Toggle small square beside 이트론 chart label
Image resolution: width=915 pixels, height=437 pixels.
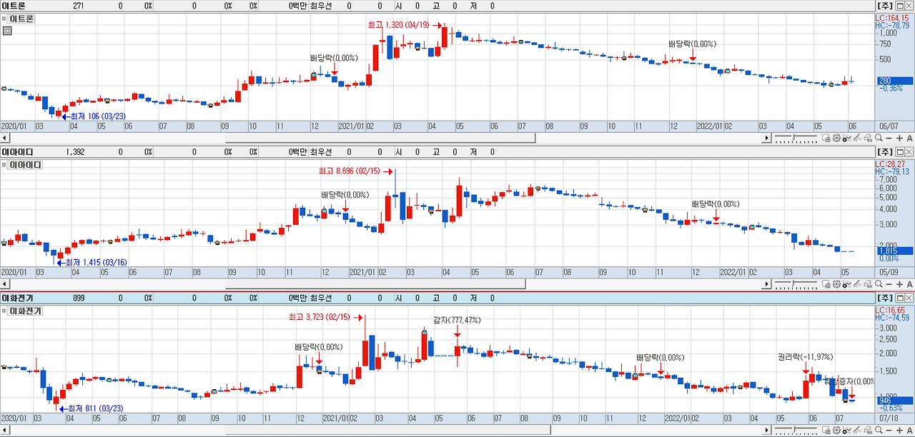(x=4, y=19)
